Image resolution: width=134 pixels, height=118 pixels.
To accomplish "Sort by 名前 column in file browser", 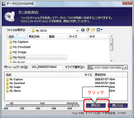I will tap(17, 37).
